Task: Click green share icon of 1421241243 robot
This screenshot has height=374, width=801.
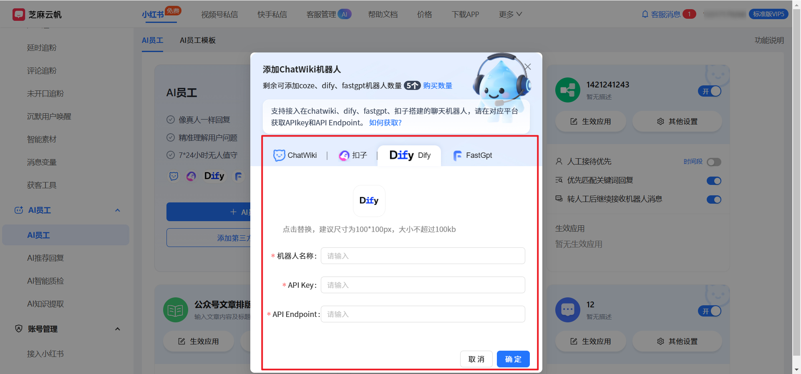Action: [568, 90]
